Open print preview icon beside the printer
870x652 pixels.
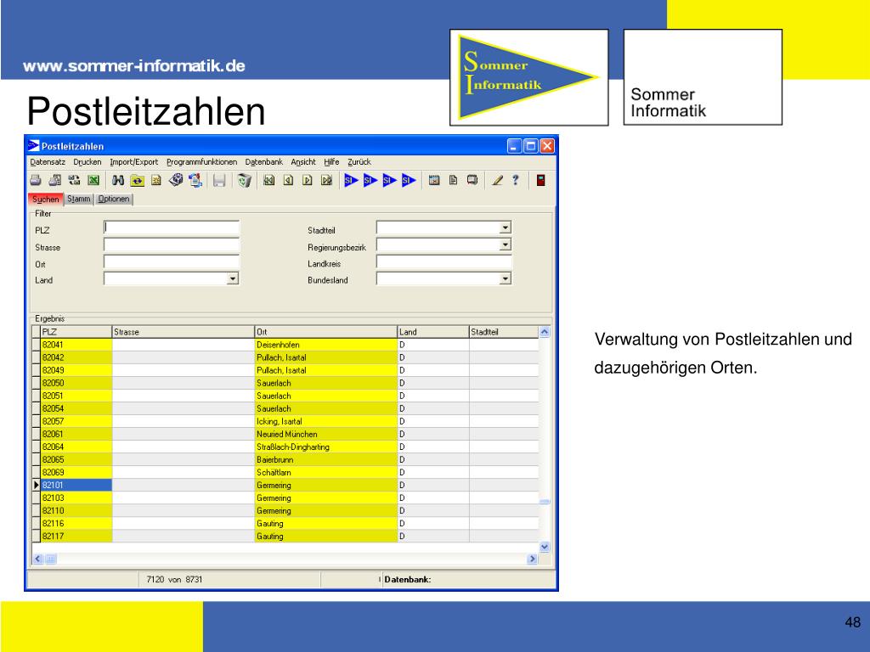55,180
